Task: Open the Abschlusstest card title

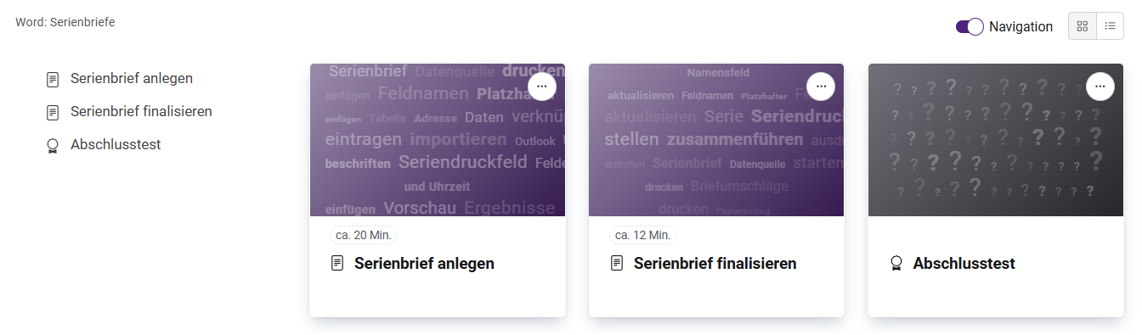Action: 964,264
